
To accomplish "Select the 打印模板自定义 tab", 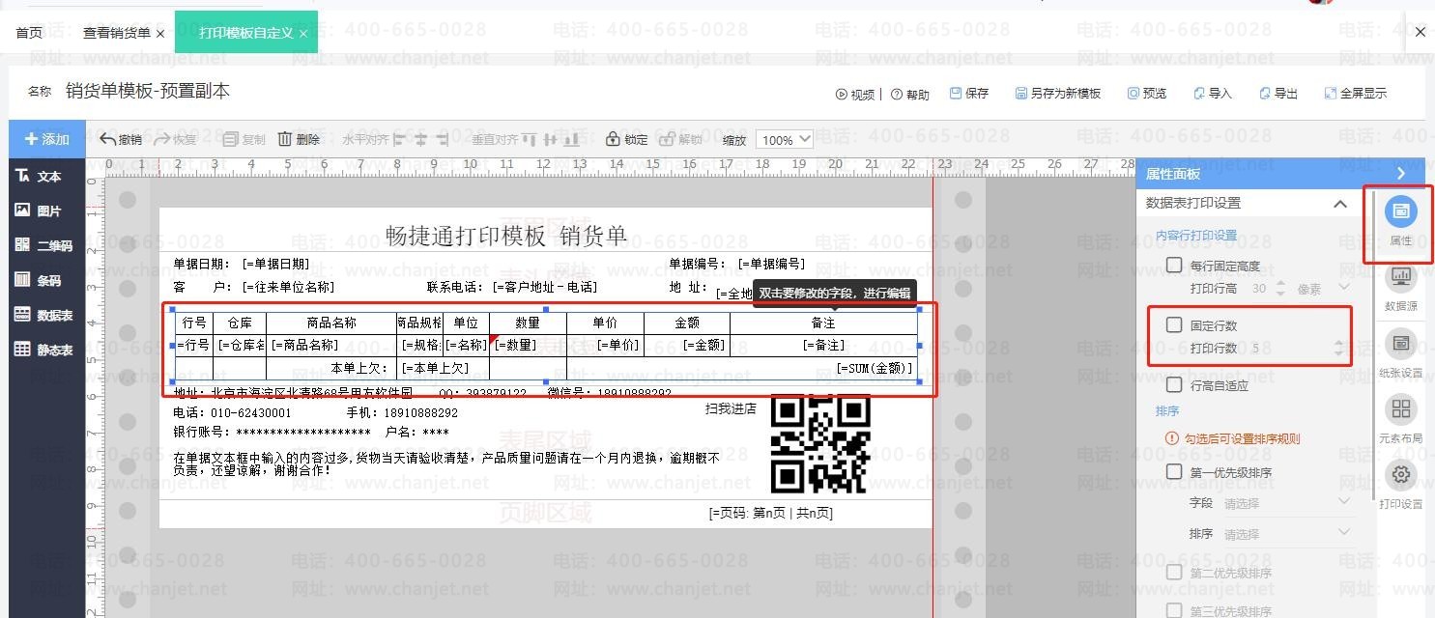I will (x=245, y=33).
